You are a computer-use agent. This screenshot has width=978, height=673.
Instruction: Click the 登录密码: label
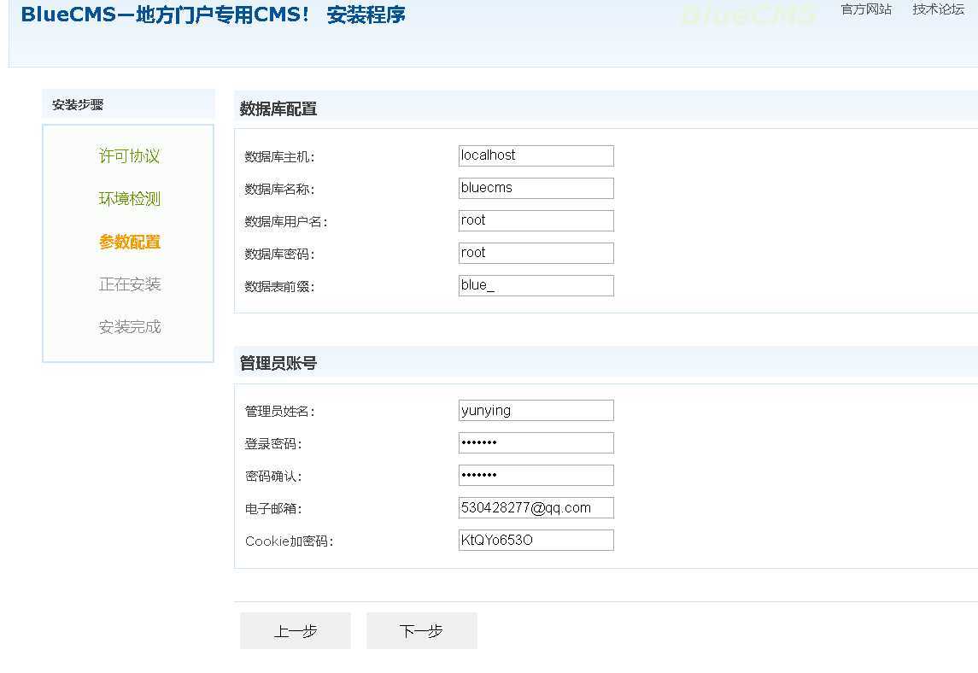[273, 444]
